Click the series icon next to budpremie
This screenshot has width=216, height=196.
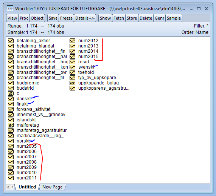(x=11, y=83)
